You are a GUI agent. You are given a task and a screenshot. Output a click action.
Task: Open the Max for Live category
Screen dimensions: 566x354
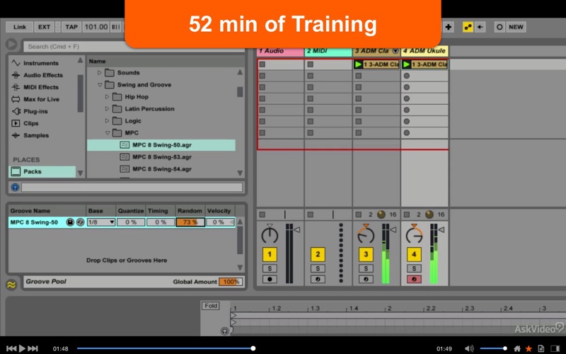[41, 99]
